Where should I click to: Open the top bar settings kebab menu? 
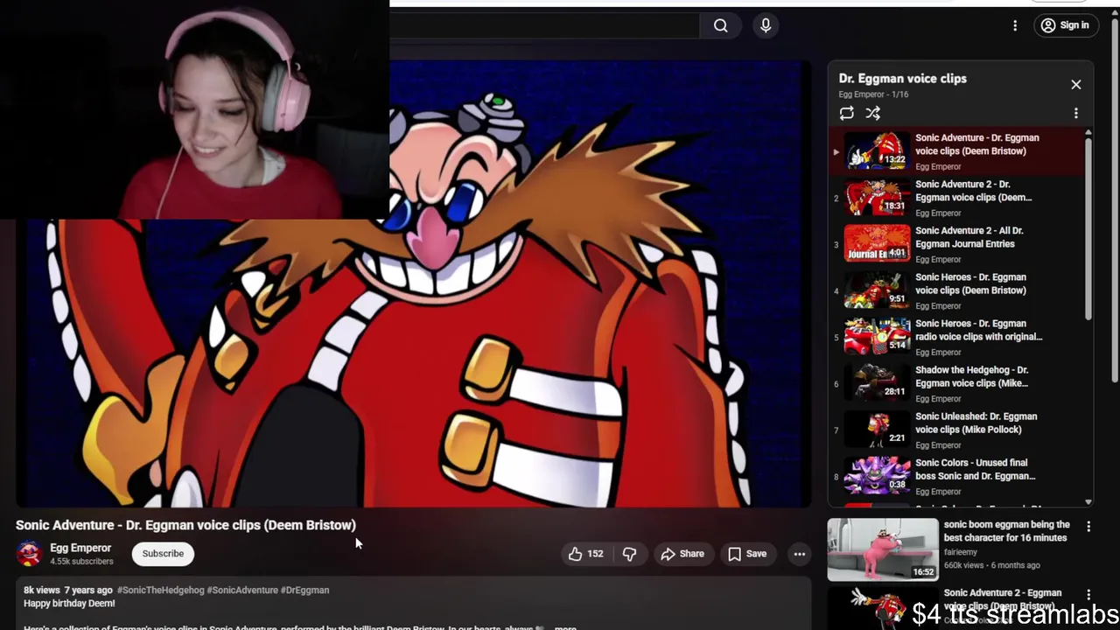tap(1015, 25)
